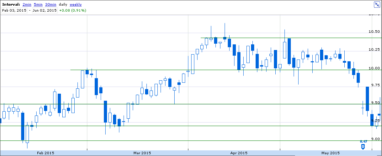Click the Mar 2015 timeline label
The image size is (382, 156).
(x=142, y=153)
